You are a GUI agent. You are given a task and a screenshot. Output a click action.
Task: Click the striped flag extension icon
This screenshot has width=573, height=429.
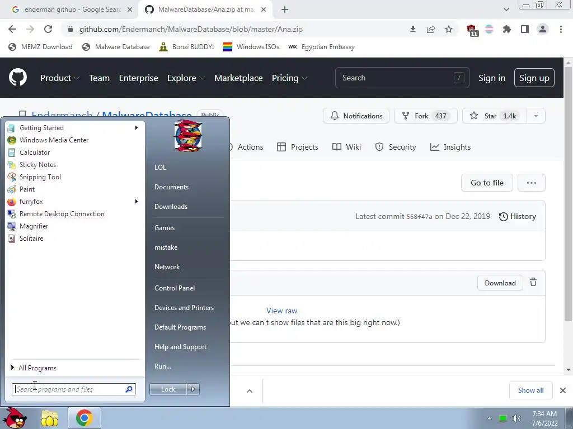489,29
